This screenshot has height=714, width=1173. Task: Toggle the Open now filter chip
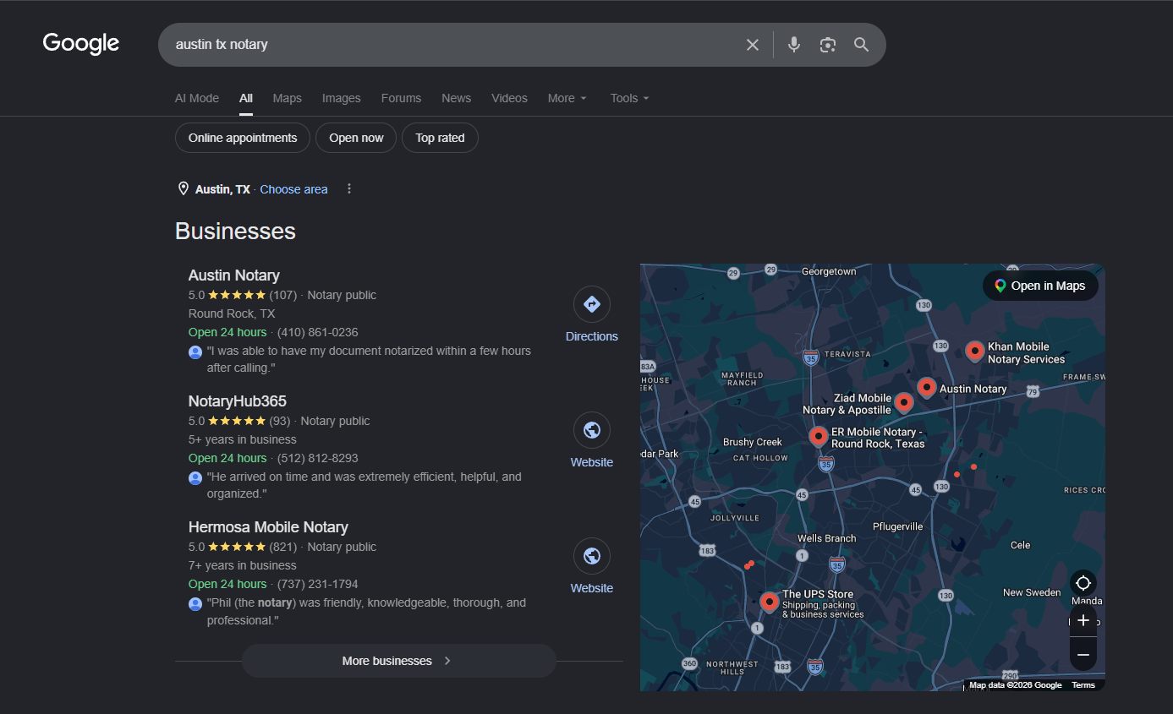click(x=356, y=138)
